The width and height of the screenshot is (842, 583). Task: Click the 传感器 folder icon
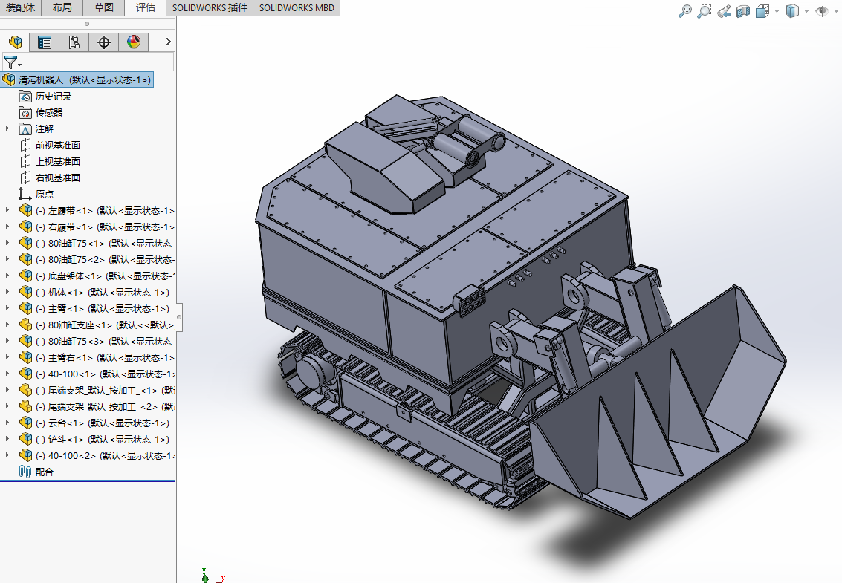[25, 113]
